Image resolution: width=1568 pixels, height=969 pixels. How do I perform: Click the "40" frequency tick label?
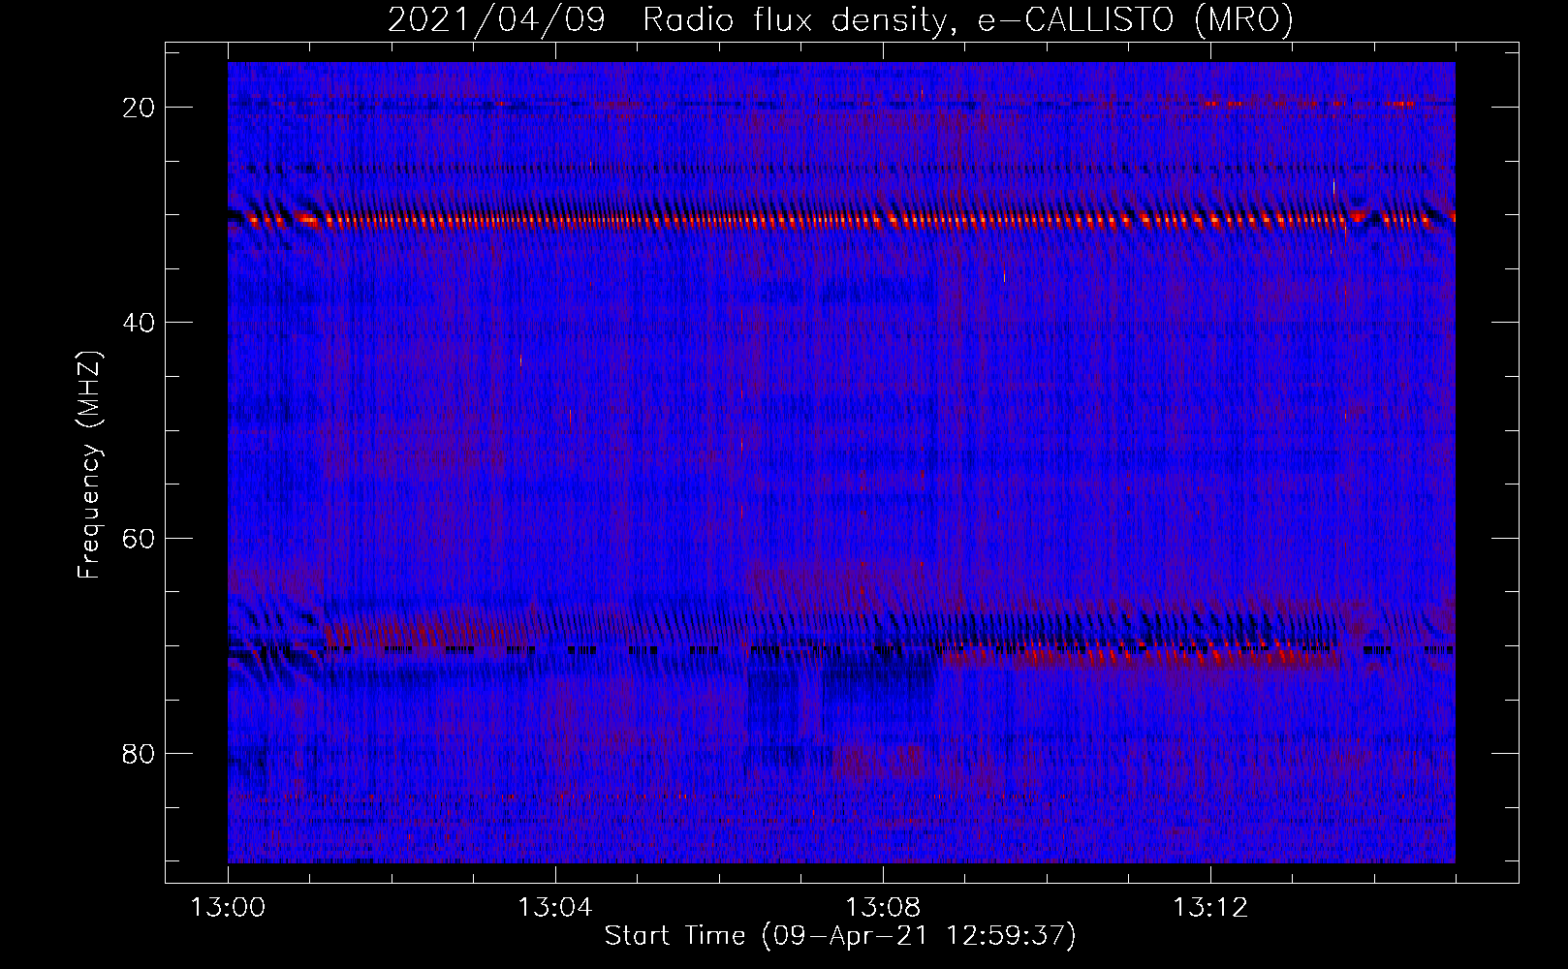[139, 322]
